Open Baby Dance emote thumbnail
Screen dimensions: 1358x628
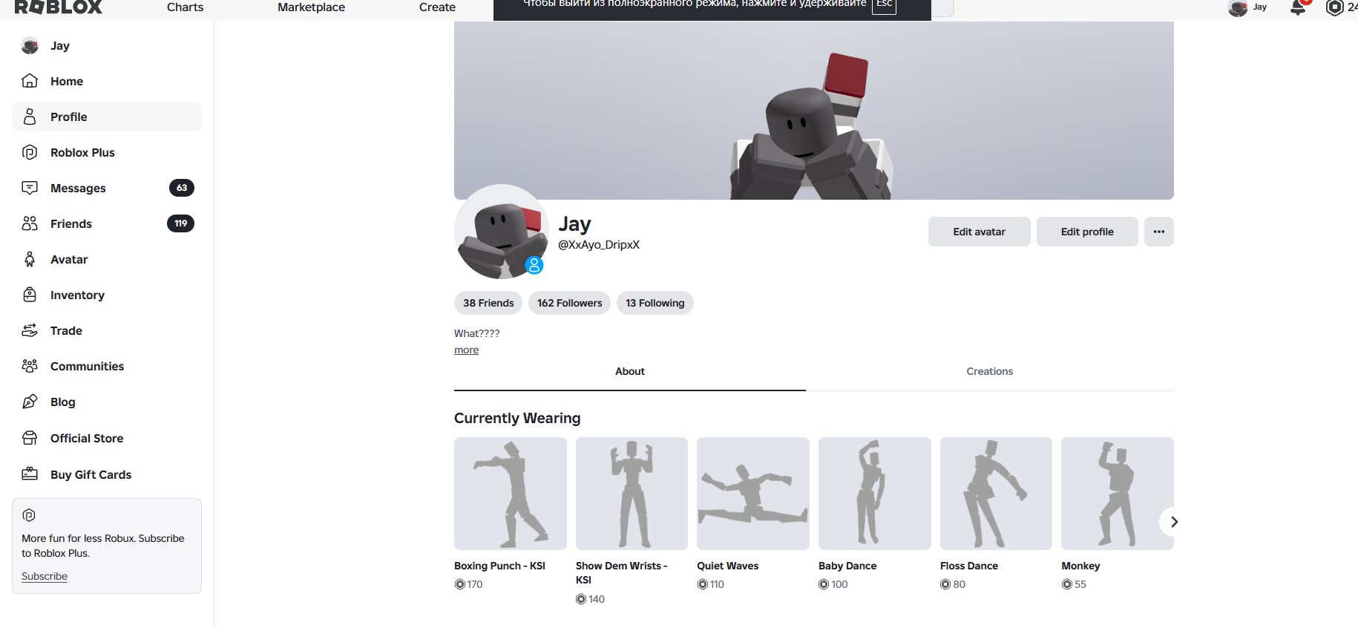coord(875,494)
